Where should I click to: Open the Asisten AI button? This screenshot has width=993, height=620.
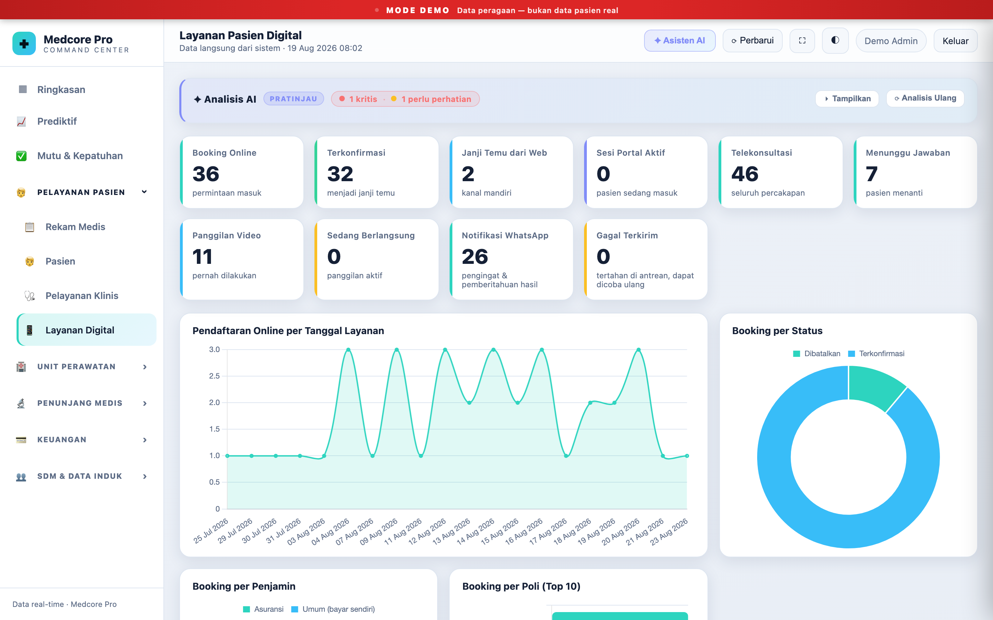pyautogui.click(x=680, y=41)
